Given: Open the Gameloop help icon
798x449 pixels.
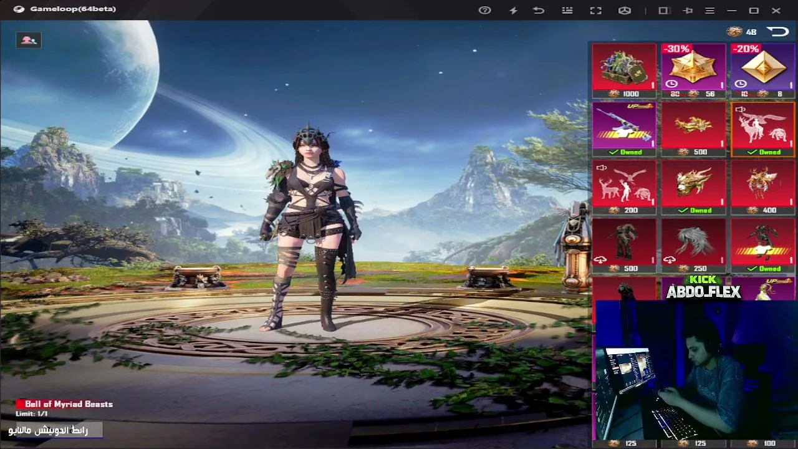Looking at the screenshot, I should tap(484, 10).
